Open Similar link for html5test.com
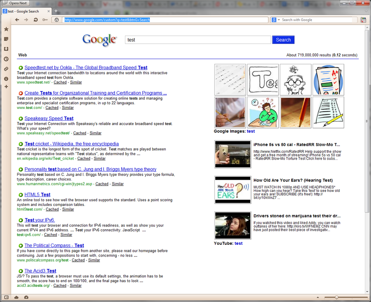 pyautogui.click(x=68, y=209)
